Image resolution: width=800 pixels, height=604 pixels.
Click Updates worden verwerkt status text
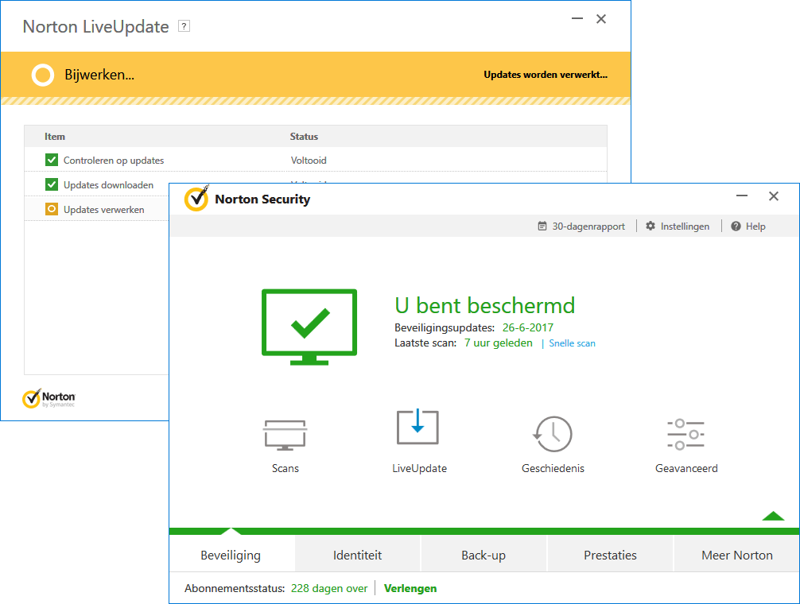click(x=546, y=75)
